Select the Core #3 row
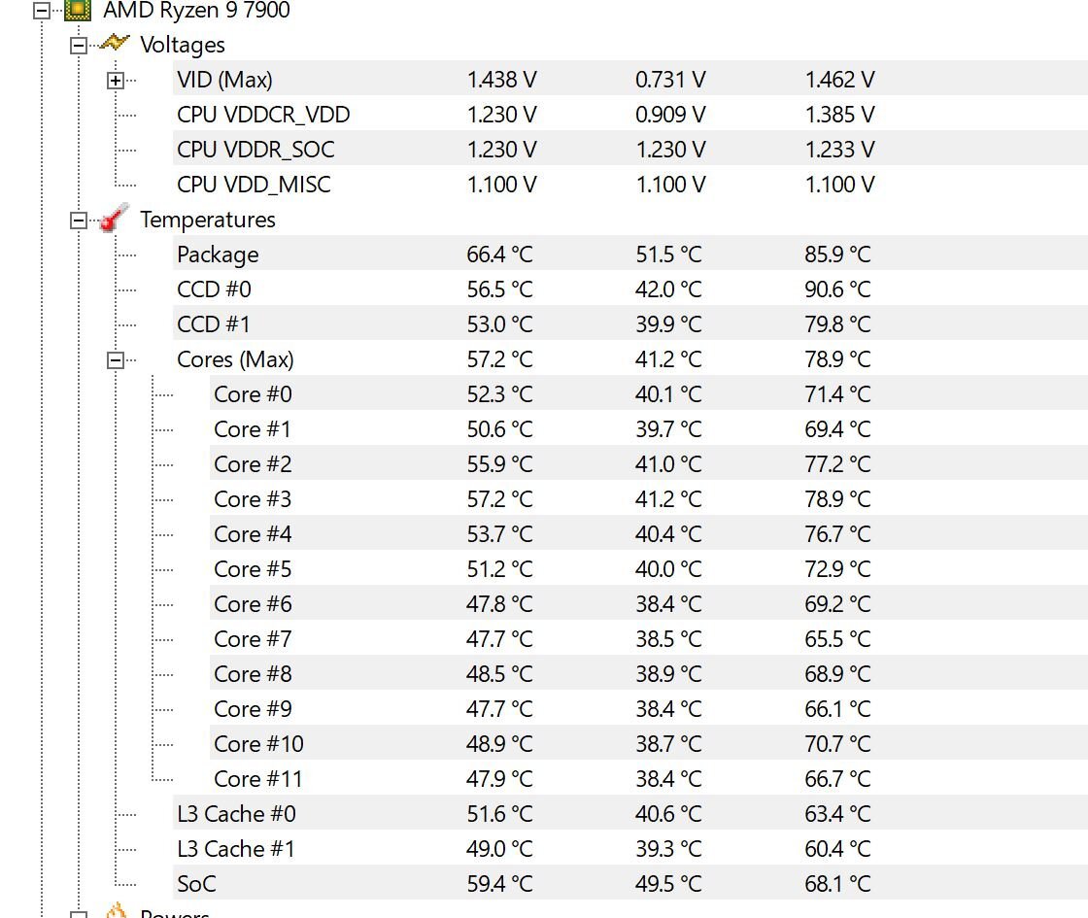Screen dimensions: 1088x918 (x=649, y=499)
